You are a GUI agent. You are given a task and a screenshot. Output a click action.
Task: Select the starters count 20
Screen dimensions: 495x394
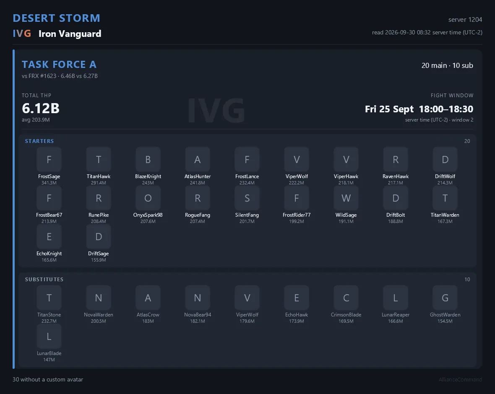pyautogui.click(x=467, y=141)
